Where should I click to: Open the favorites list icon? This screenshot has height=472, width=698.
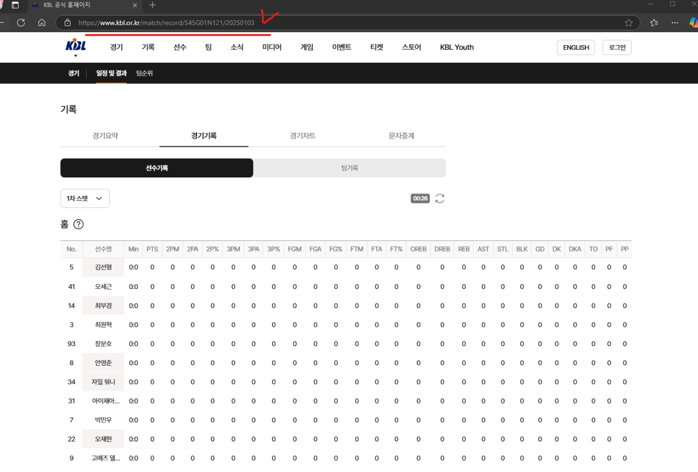(654, 22)
